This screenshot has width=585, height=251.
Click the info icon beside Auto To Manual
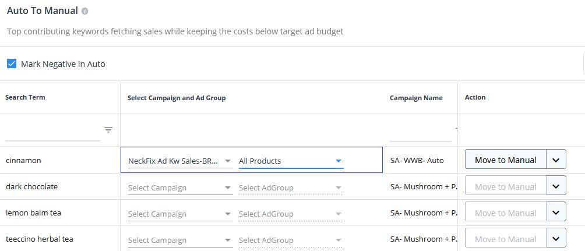[85, 11]
